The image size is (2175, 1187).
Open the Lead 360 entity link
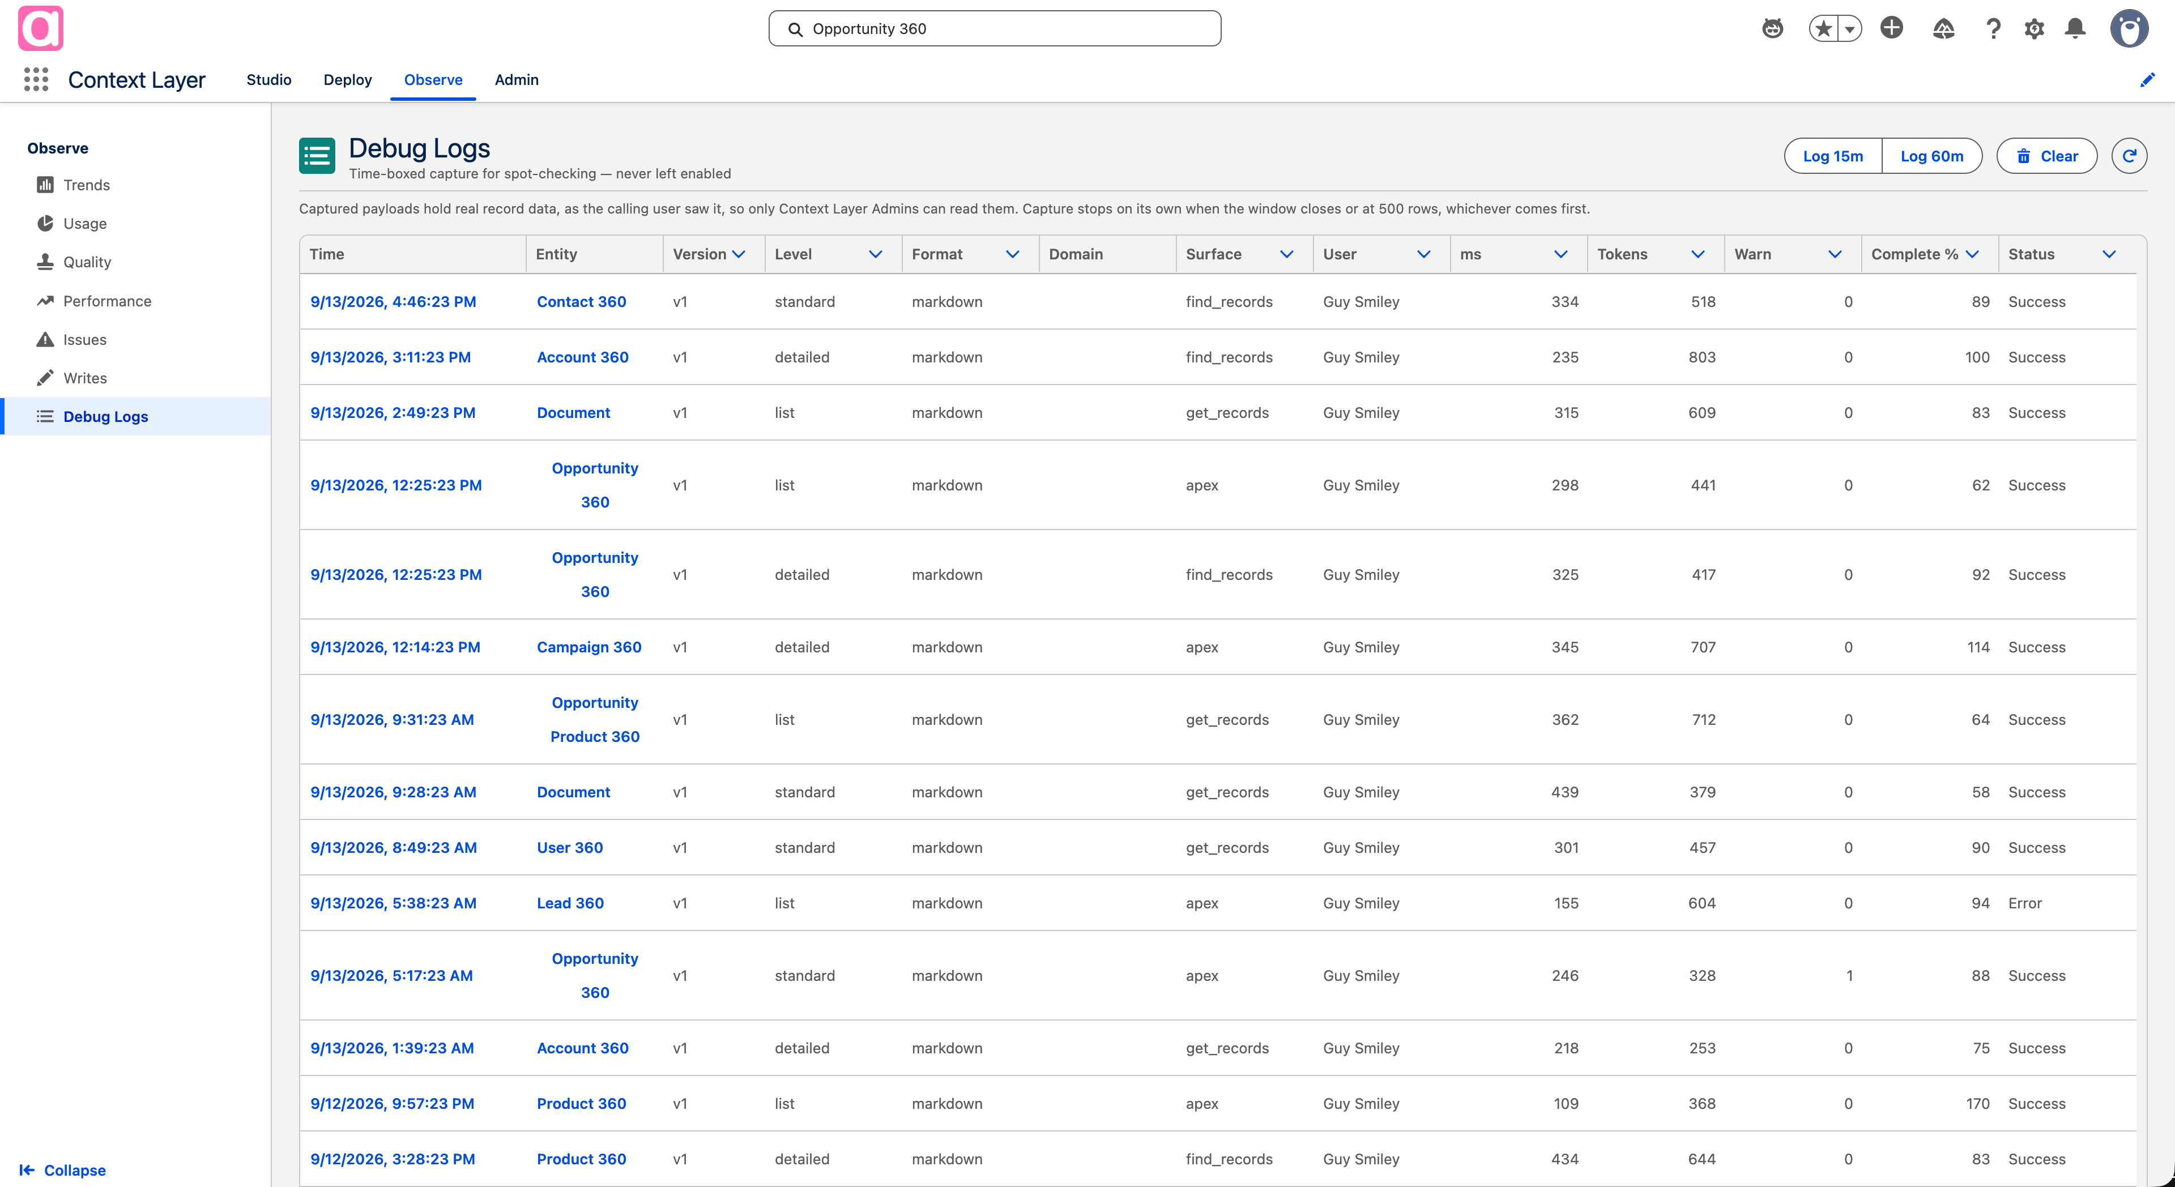pos(570,903)
